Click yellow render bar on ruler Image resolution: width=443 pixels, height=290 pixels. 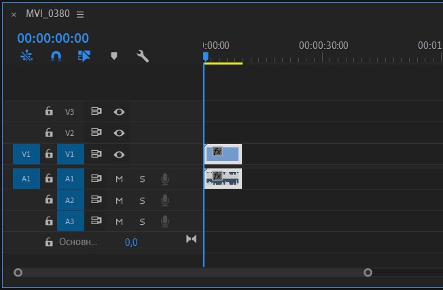(223, 63)
